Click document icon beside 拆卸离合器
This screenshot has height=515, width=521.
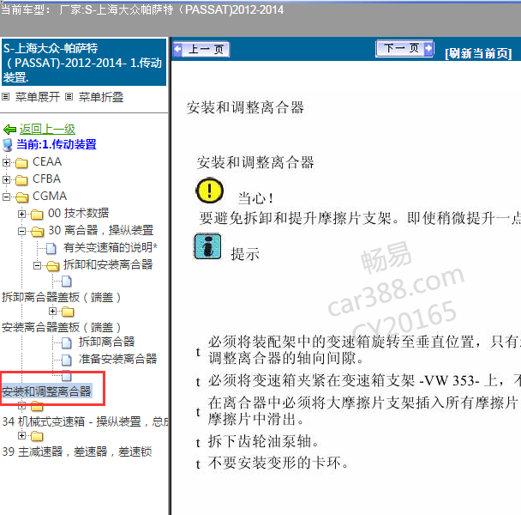click(67, 342)
